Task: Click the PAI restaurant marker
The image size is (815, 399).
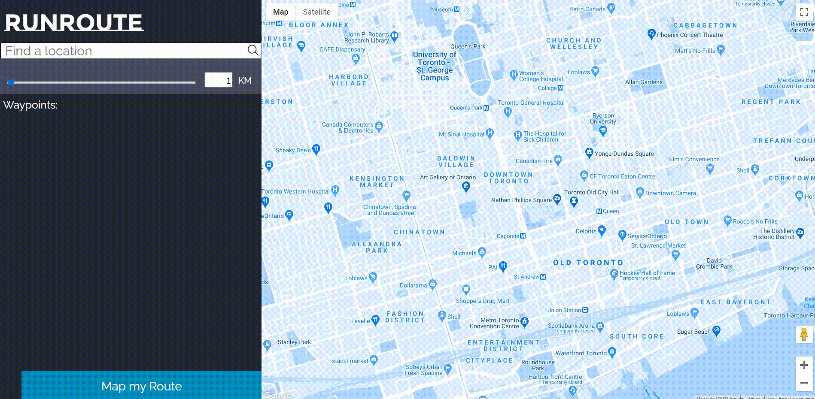Action: point(503,266)
